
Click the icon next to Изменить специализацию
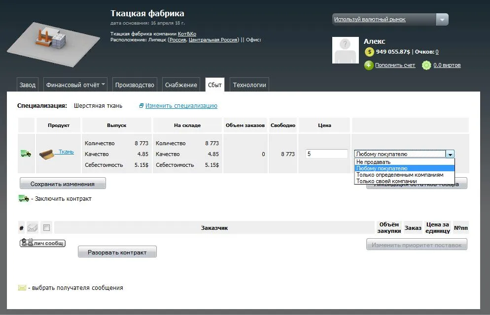click(x=141, y=106)
